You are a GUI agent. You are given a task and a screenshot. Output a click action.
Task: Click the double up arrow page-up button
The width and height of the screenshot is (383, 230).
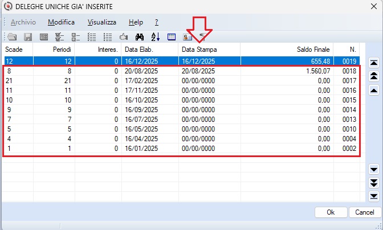coord(374,76)
